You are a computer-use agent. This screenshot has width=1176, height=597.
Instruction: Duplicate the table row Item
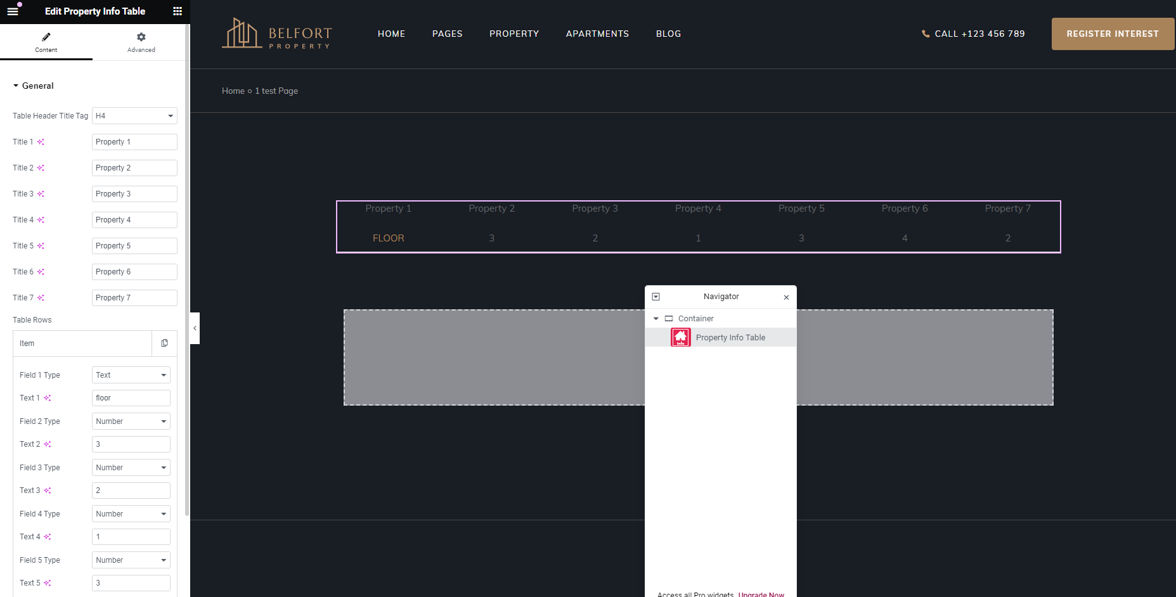click(x=164, y=343)
